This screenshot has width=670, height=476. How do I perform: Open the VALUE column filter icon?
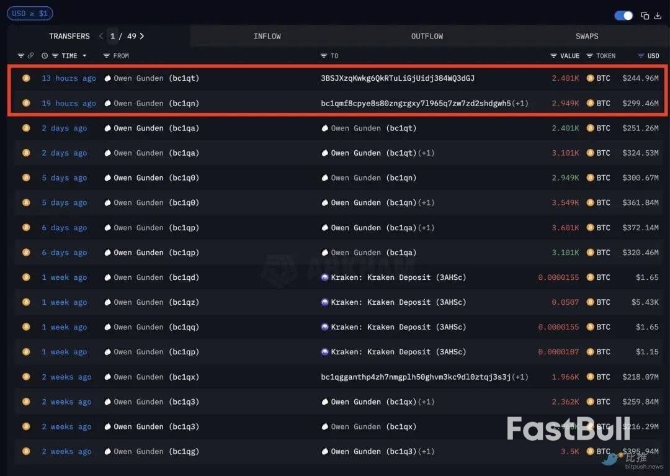553,56
